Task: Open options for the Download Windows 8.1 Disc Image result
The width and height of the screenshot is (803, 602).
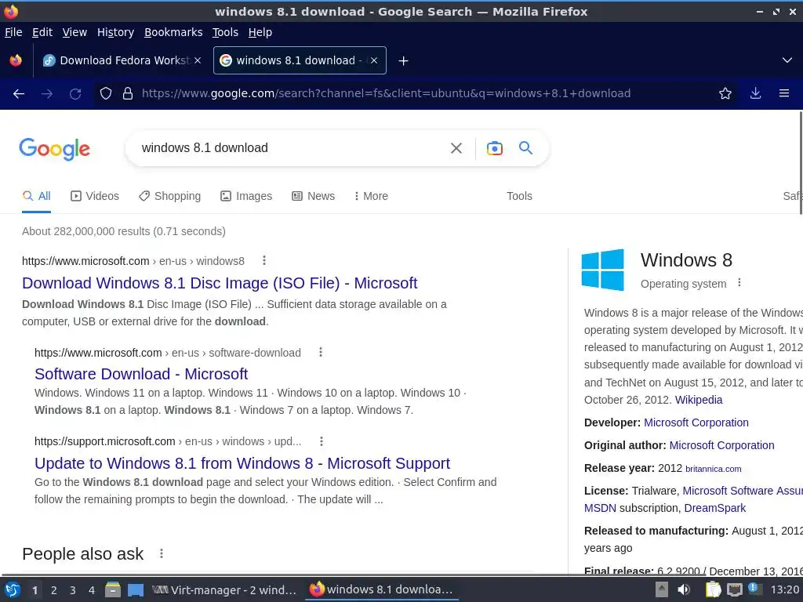Action: pos(264,260)
